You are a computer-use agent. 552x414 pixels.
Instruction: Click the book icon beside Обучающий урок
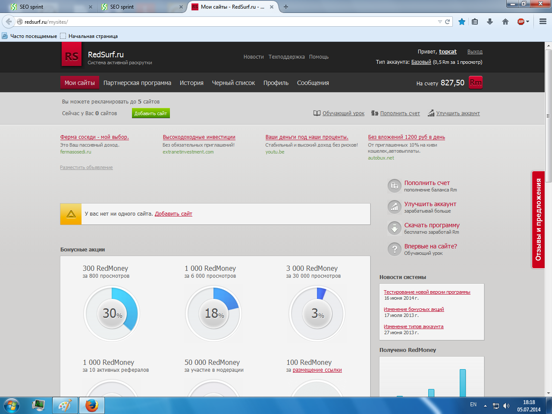tap(317, 113)
